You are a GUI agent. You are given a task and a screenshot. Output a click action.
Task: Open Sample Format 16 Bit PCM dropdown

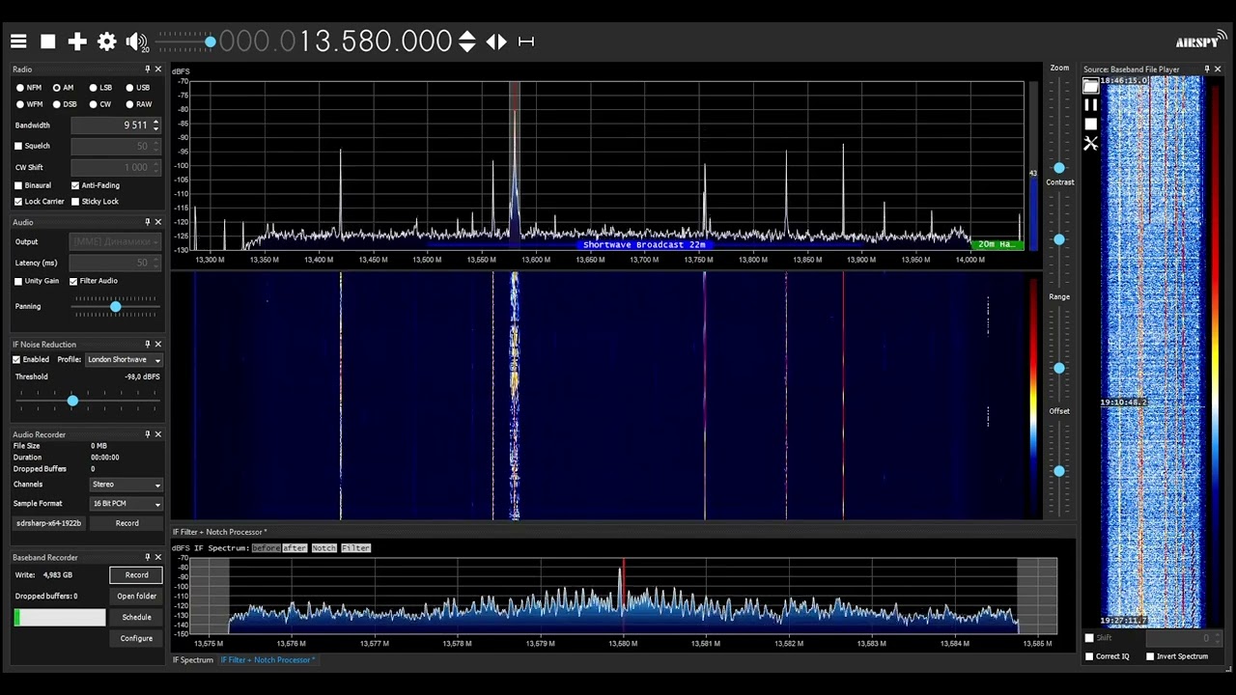(126, 504)
